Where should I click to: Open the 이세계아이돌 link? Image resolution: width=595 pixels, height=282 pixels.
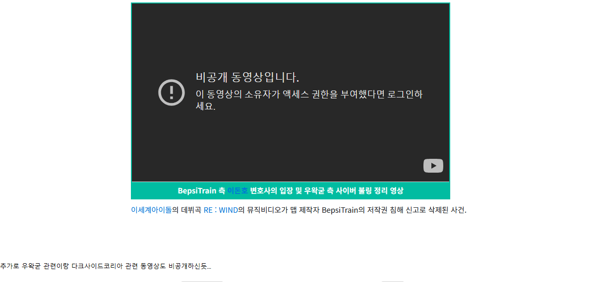[x=151, y=210]
